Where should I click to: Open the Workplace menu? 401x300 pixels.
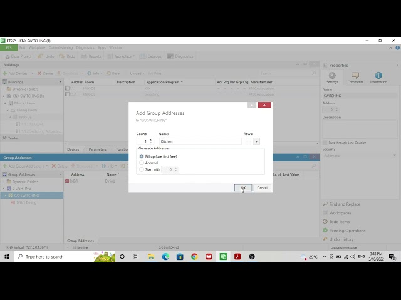click(37, 47)
